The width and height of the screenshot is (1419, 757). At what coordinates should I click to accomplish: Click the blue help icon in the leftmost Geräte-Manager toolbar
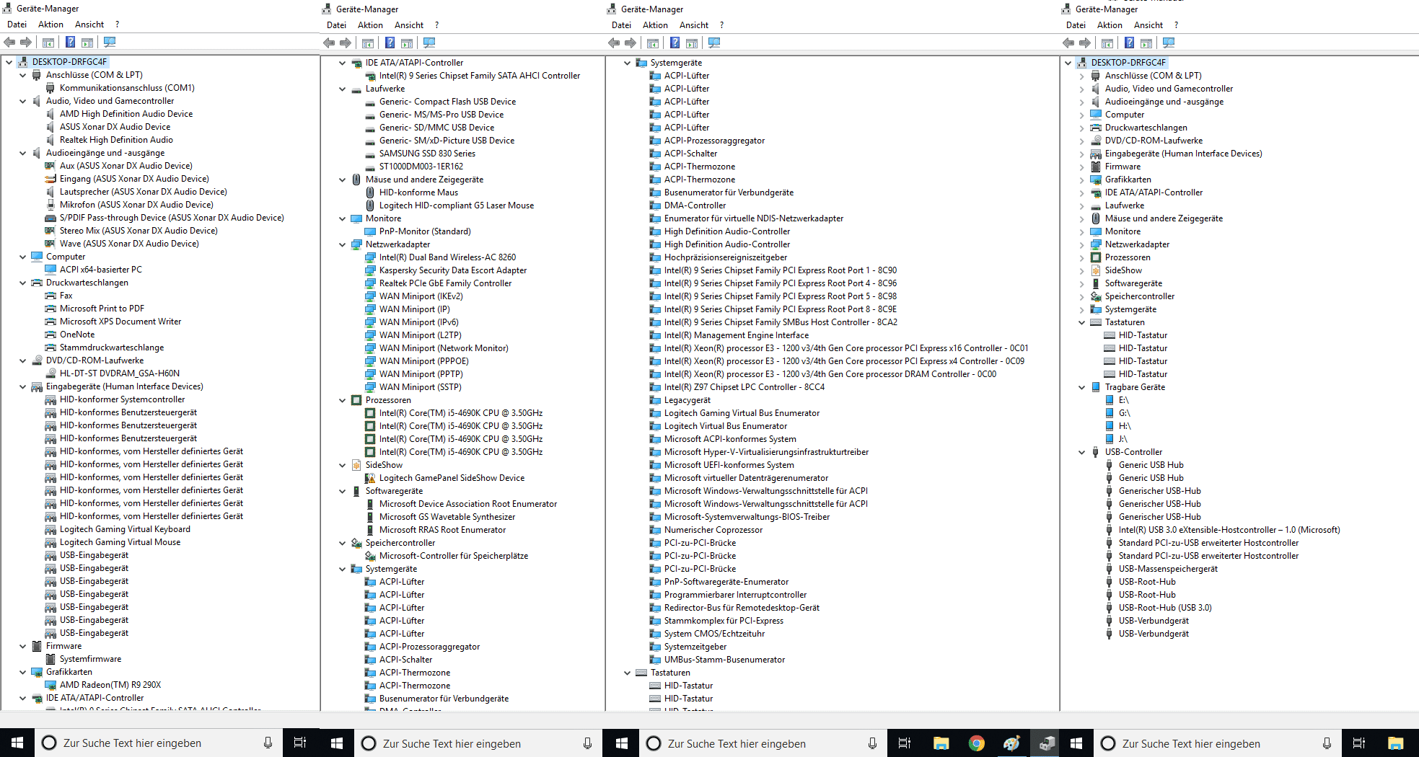click(71, 42)
